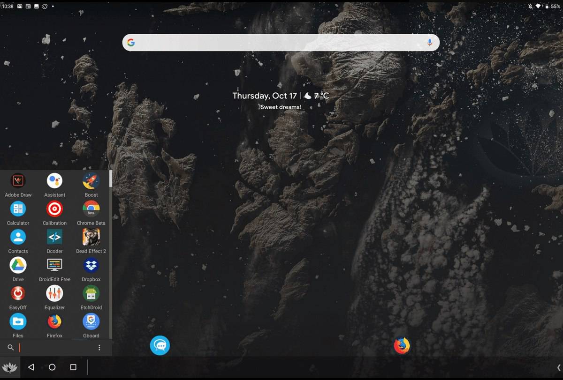Open the Calculator app
Viewport: 563px width, 380px height.
(x=18, y=209)
